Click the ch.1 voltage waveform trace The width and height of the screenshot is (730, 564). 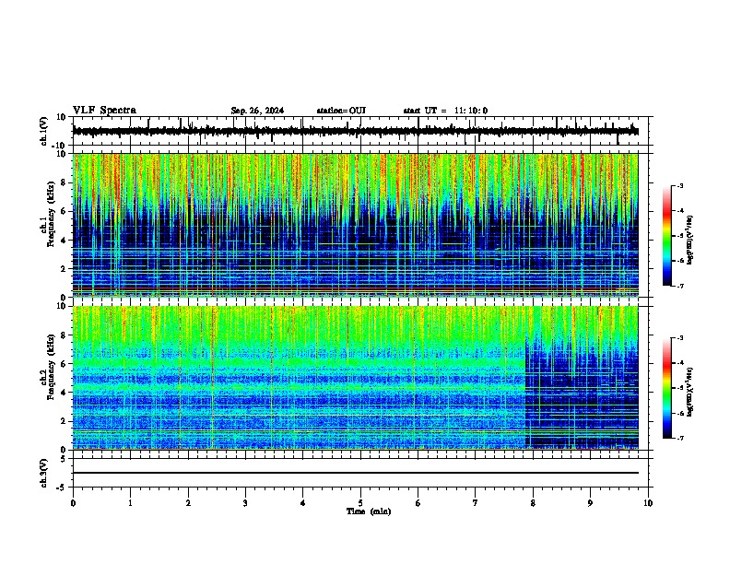[x=355, y=131]
